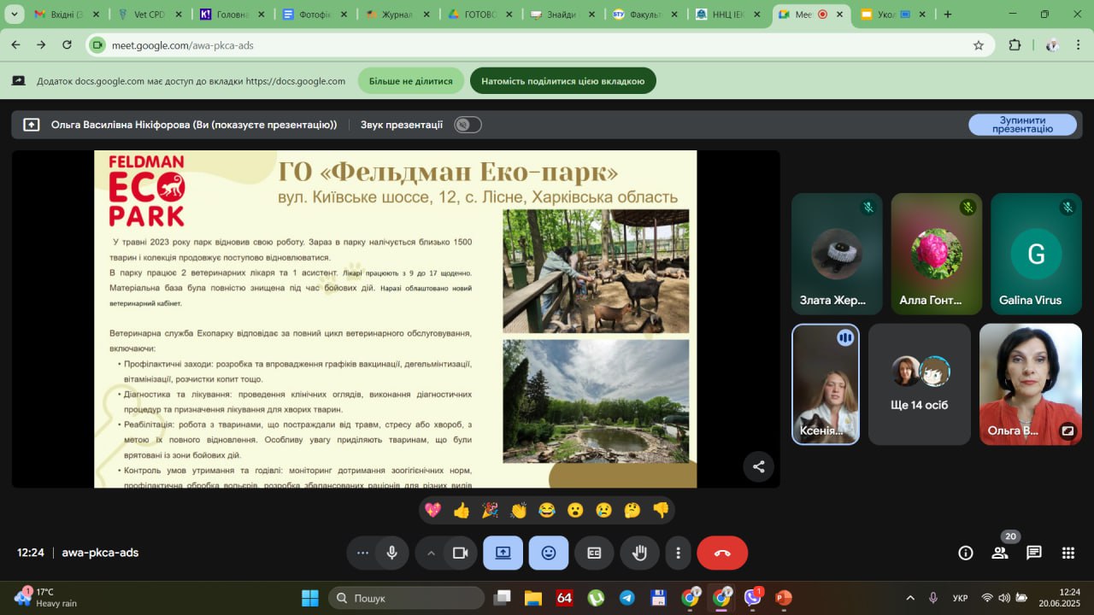This screenshot has width=1094, height=615.
Task: Open Ще 14 осіб tile
Action: coord(920,384)
